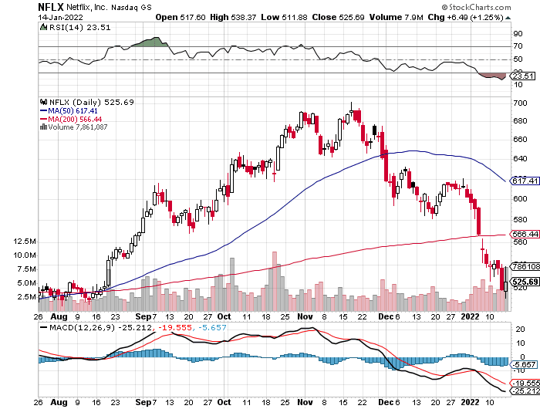This screenshot has width=540, height=409.
Task: Click the 20 label on MACD axis
Action: pos(521,330)
